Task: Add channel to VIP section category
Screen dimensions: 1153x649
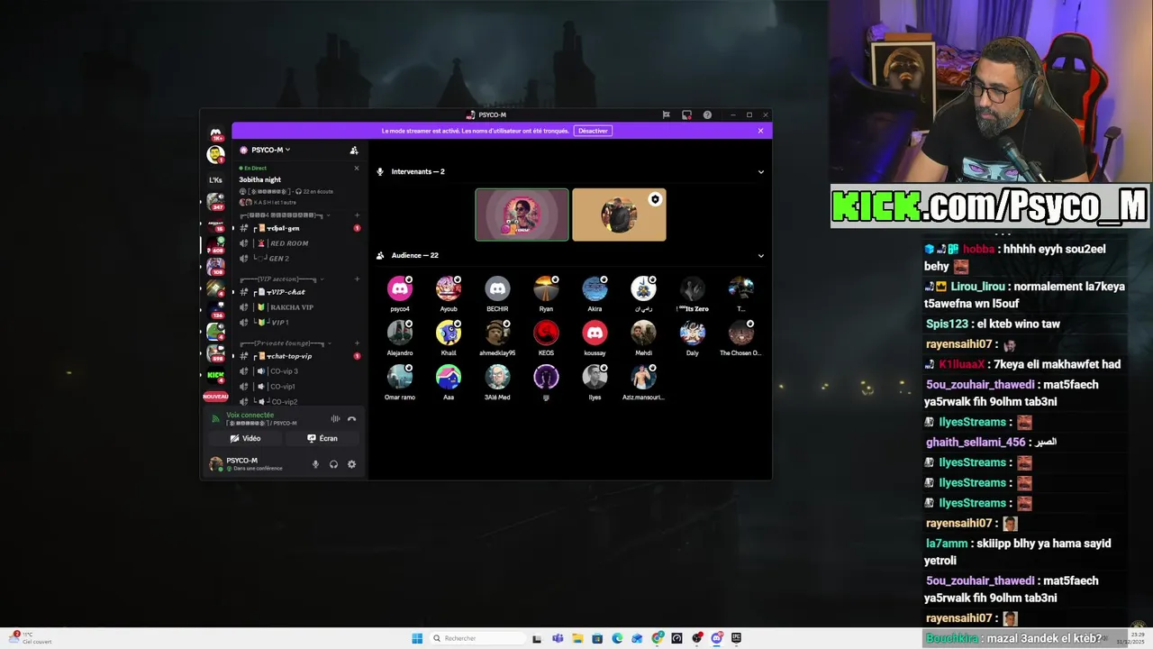Action: 357,279
